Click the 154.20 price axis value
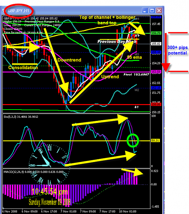189x214 pixels. [156, 63]
